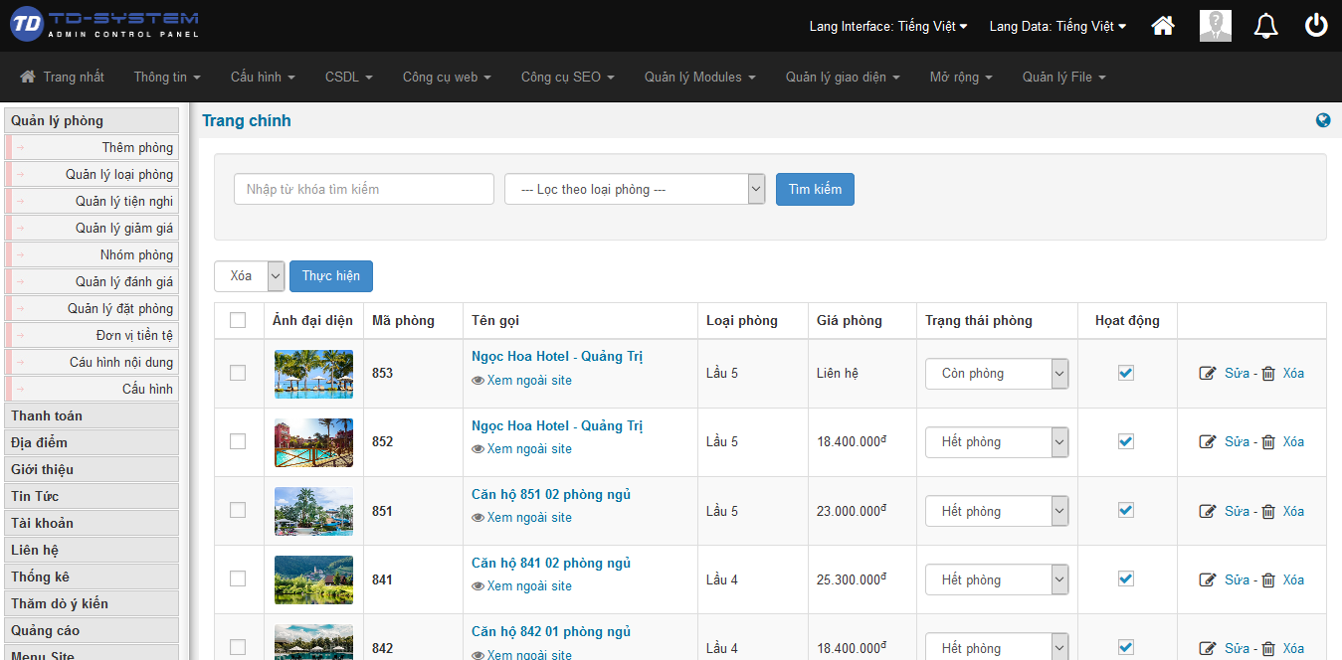
Task: Open the notifications bell icon
Action: click(1265, 26)
